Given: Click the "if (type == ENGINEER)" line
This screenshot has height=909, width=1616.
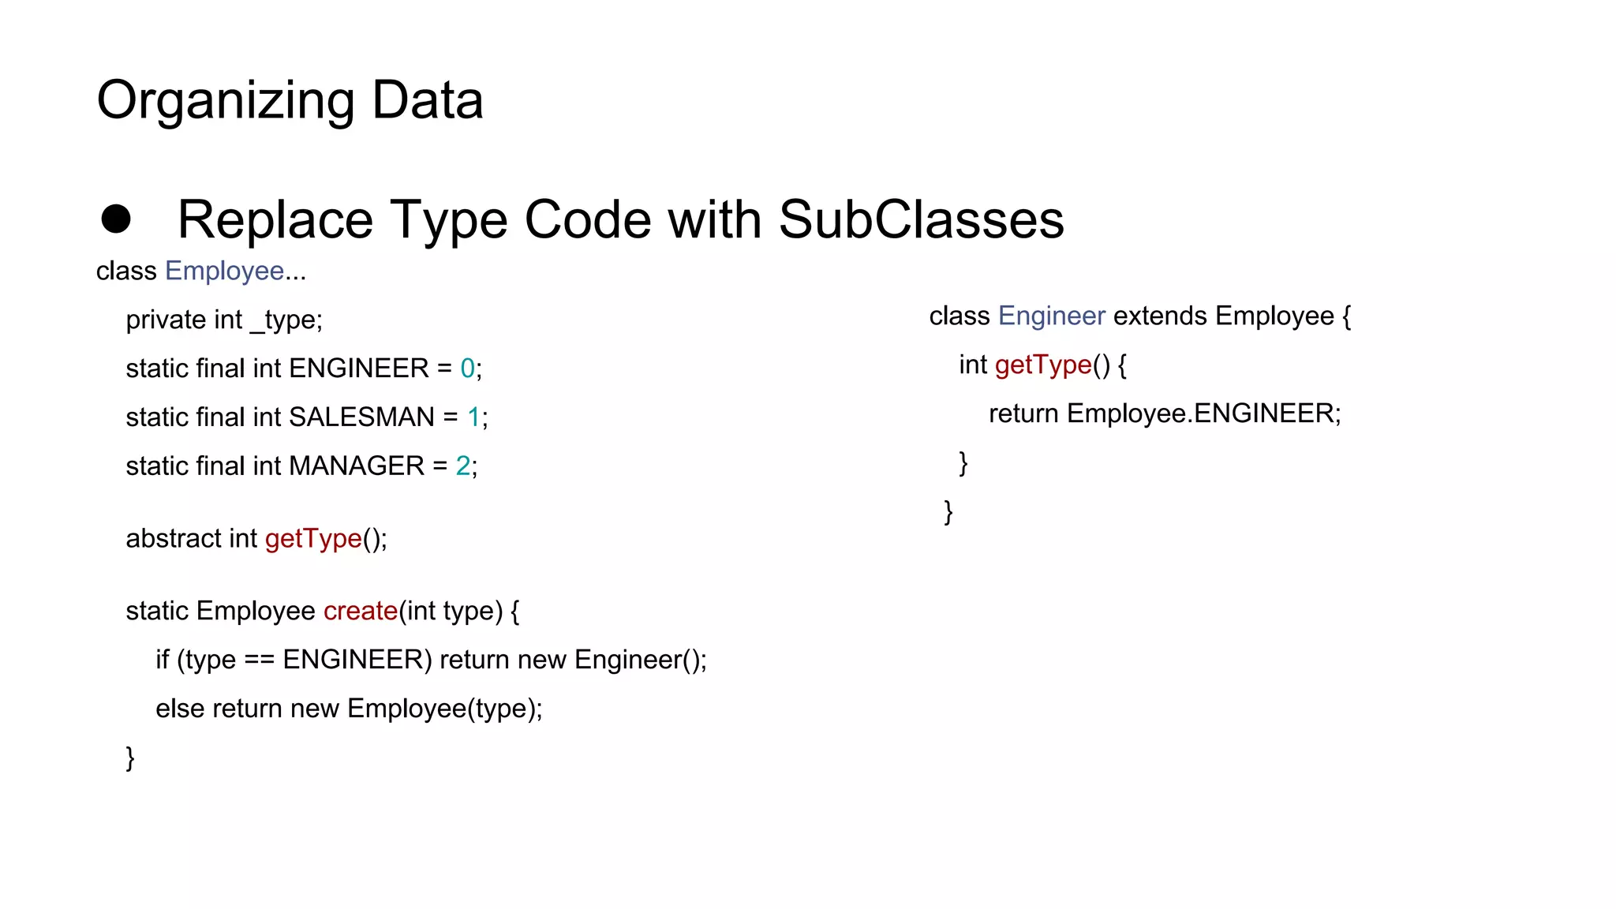Looking at the screenshot, I should (x=431, y=660).
